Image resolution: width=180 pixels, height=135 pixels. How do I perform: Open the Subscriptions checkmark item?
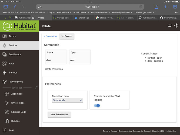tap(19, 82)
